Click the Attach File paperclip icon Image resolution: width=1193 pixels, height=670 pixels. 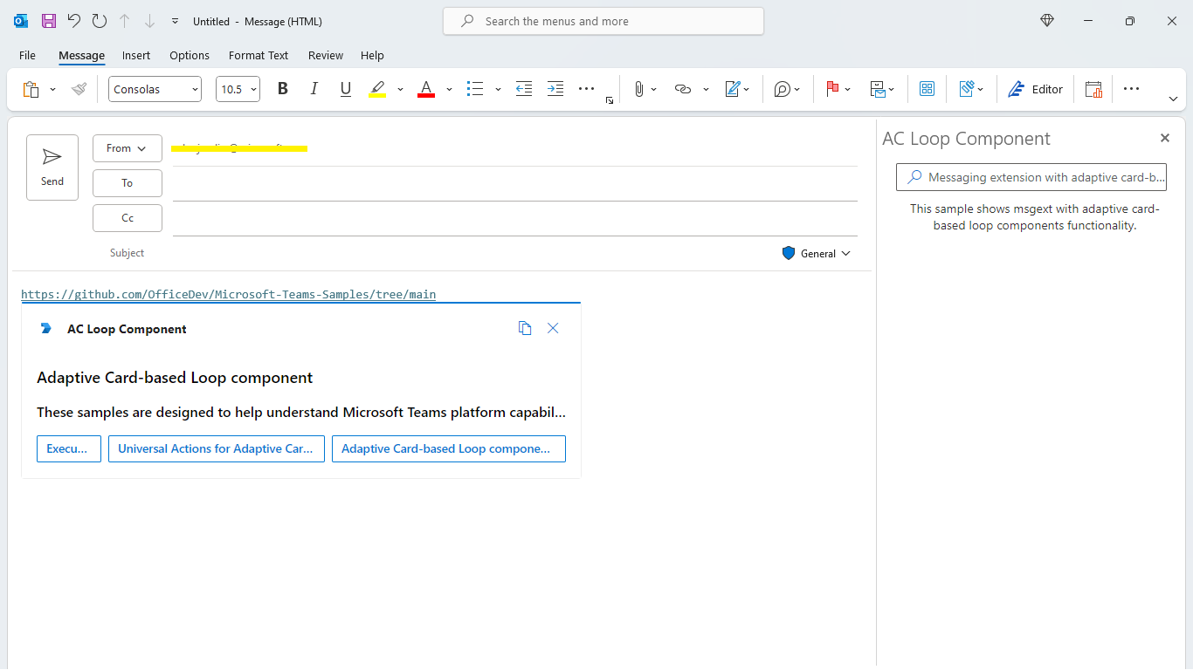click(639, 89)
